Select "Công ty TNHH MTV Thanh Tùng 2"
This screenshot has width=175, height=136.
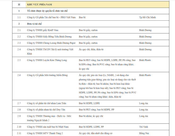pyautogui.click(x=45, y=133)
